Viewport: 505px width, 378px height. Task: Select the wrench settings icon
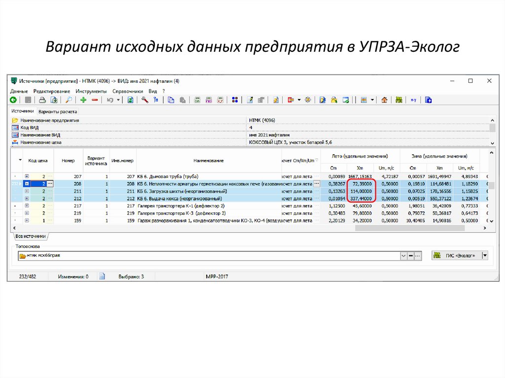(145, 100)
